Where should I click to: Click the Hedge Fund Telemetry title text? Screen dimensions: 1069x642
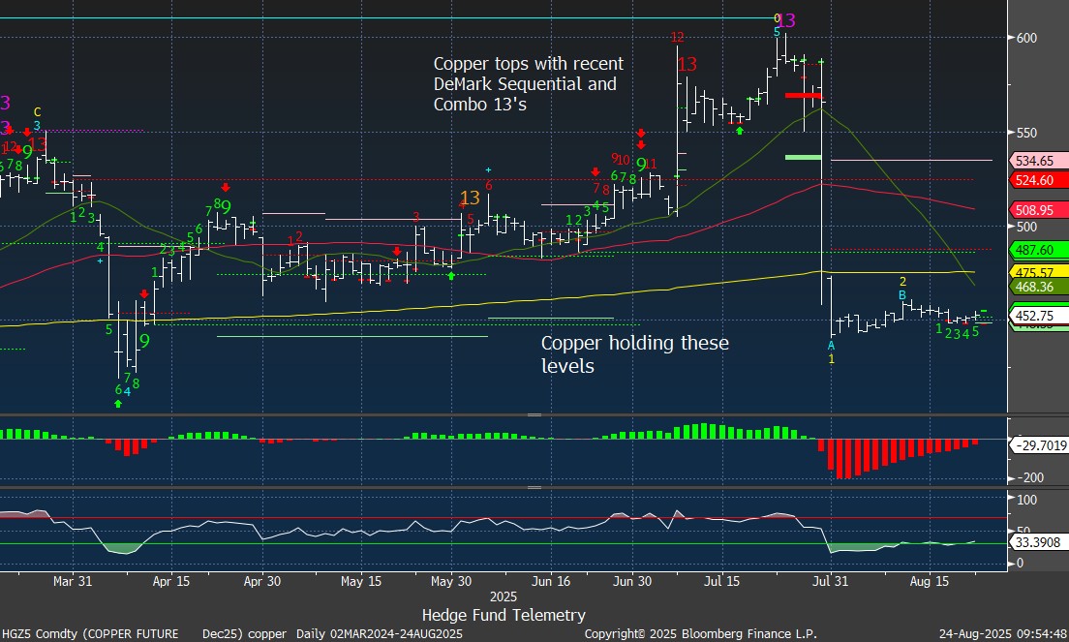point(504,615)
